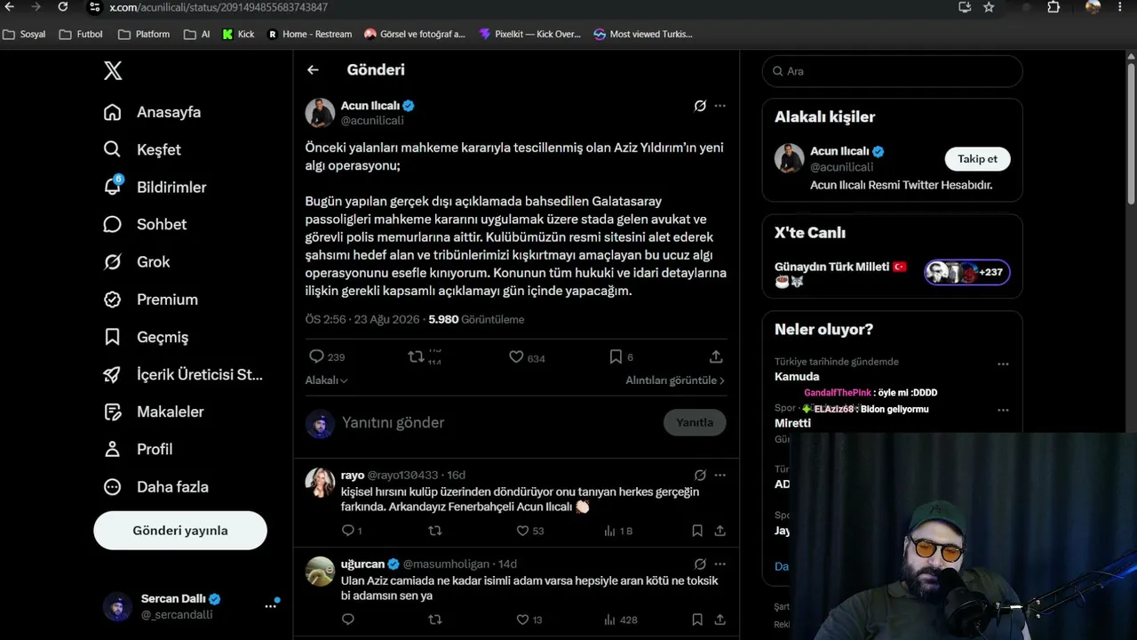Share Acun Ilıcalı's main post
1137x640 pixels.
[716, 356]
